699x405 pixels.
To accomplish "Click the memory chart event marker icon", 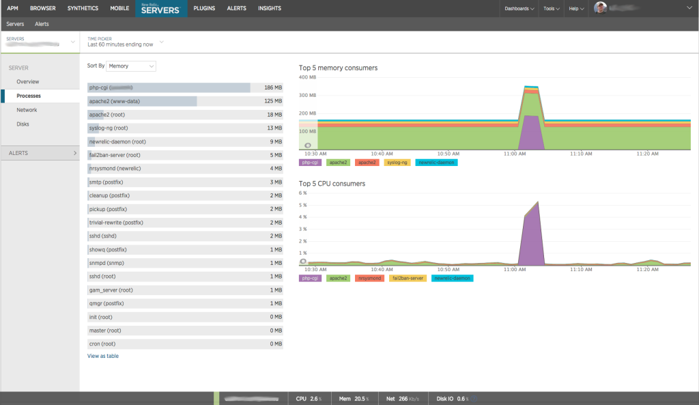I will (308, 145).
